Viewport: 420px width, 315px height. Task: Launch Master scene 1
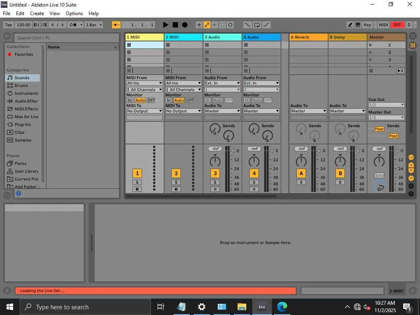pyautogui.click(x=371, y=45)
